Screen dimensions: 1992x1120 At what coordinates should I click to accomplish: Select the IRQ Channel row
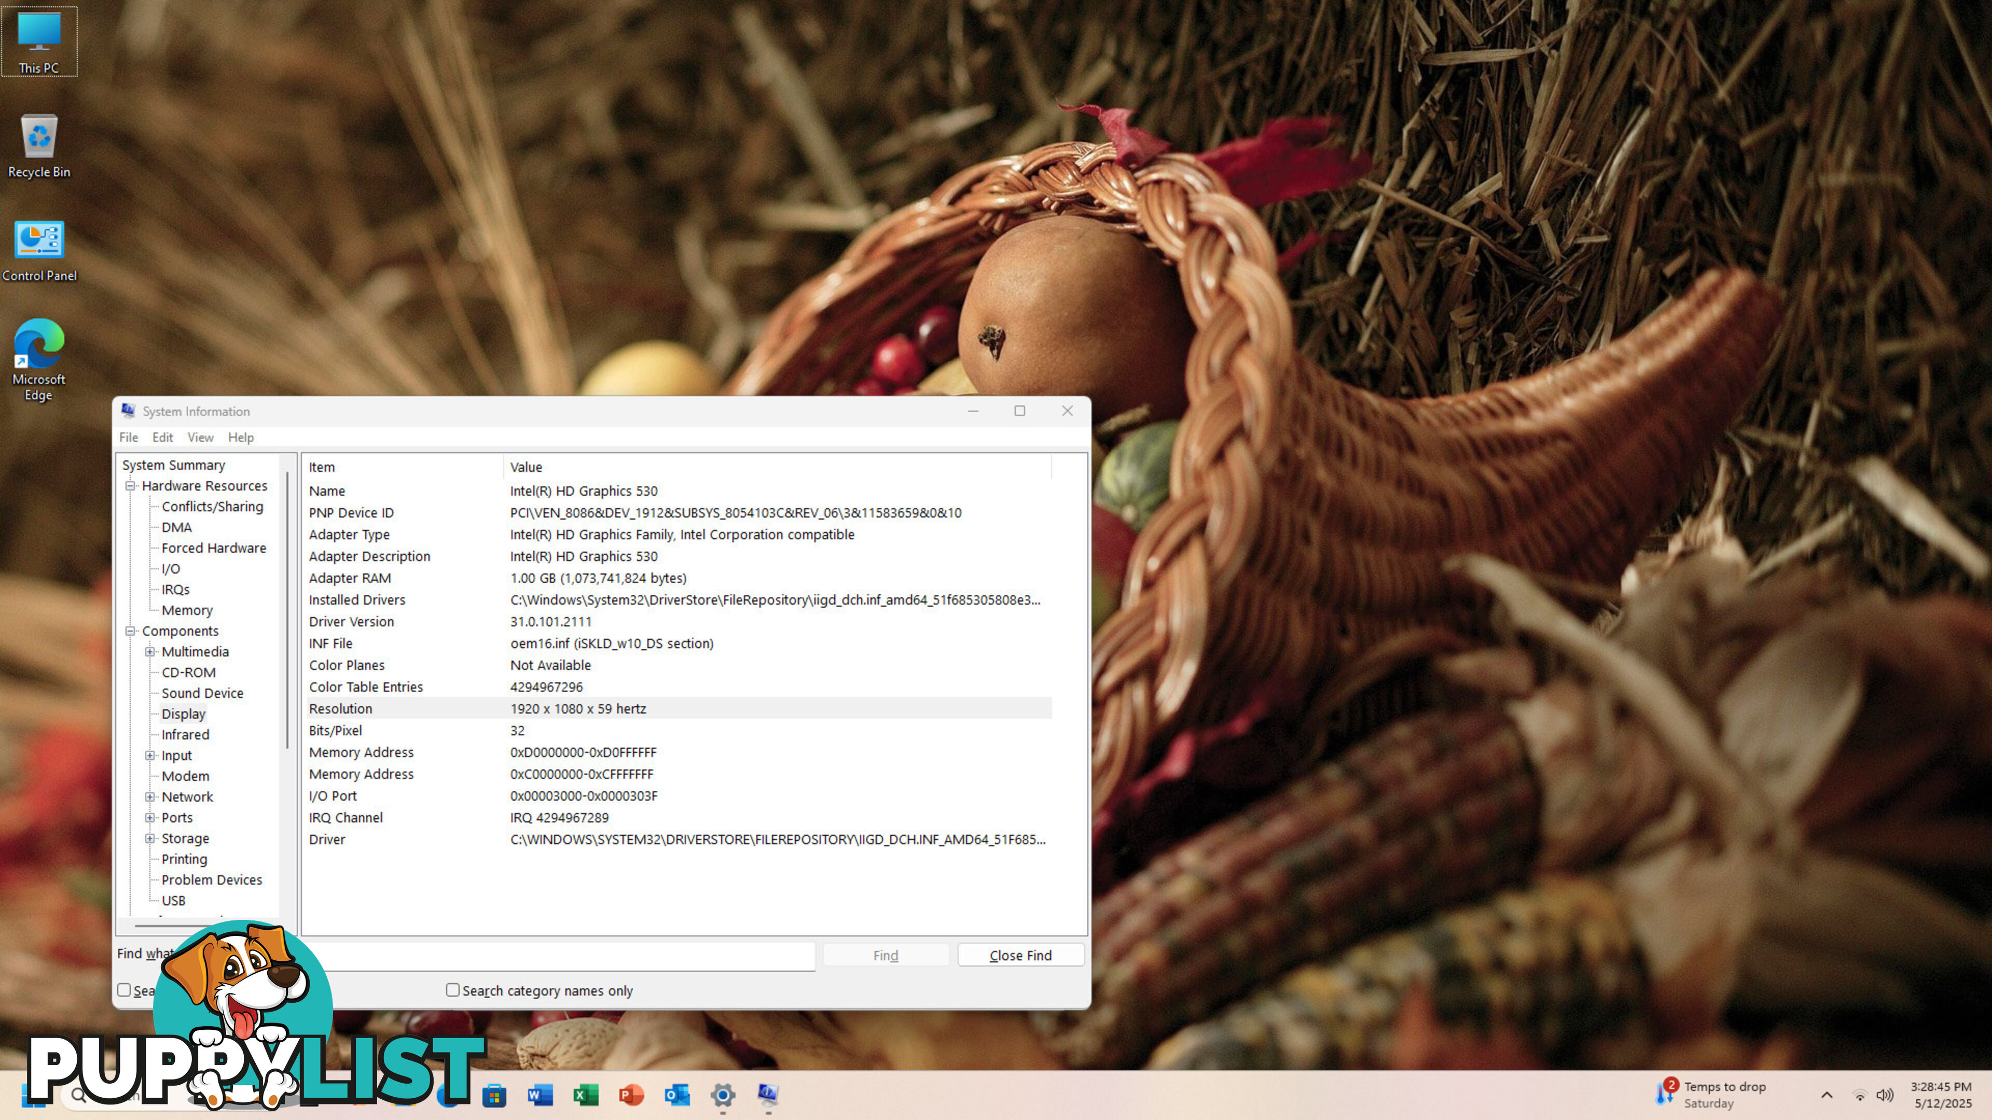679,818
